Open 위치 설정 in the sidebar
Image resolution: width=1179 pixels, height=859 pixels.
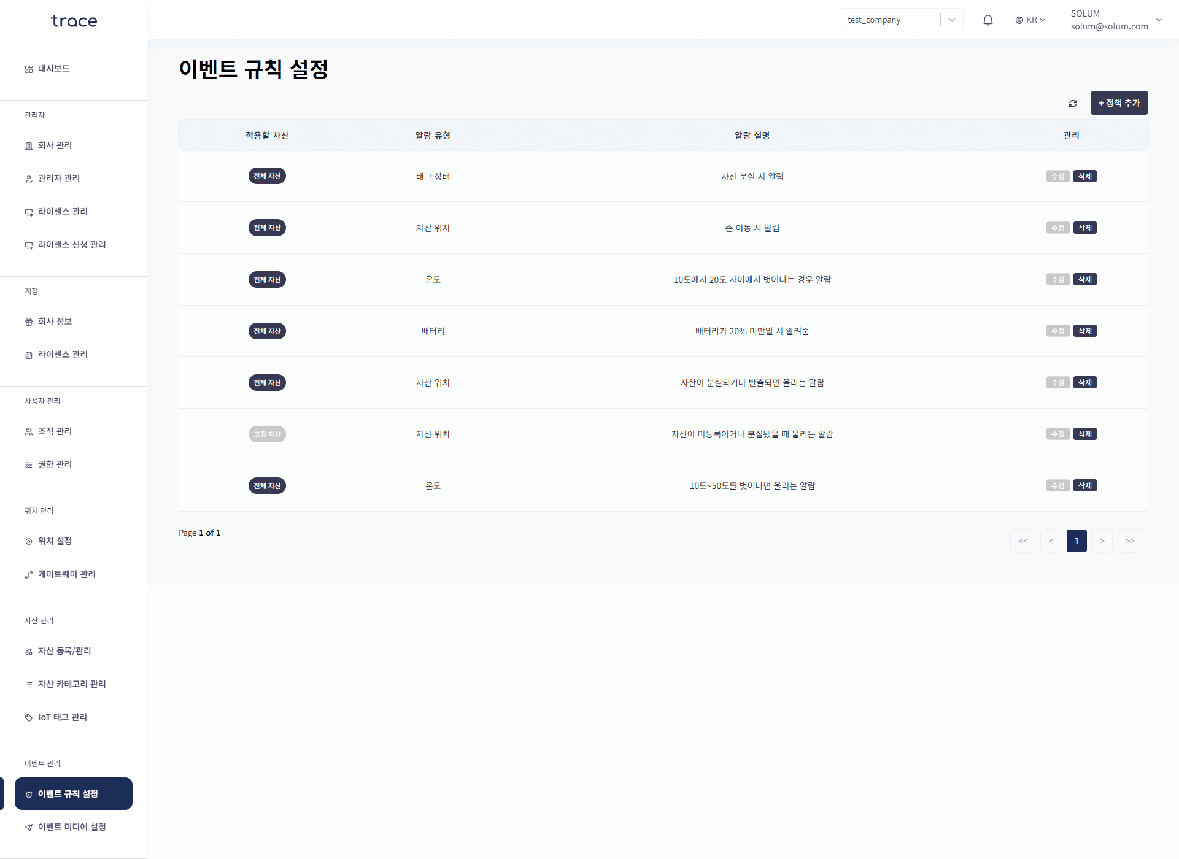coord(55,541)
